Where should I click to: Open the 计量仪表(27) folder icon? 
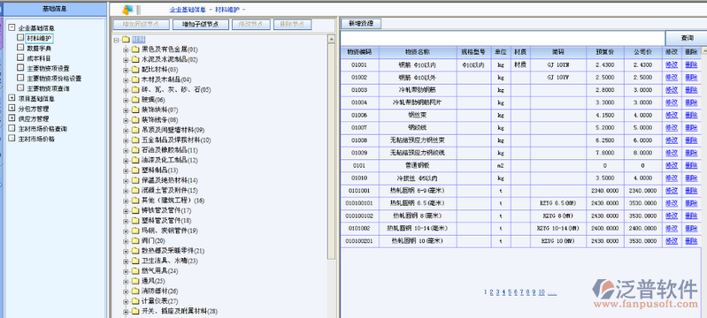click(135, 301)
